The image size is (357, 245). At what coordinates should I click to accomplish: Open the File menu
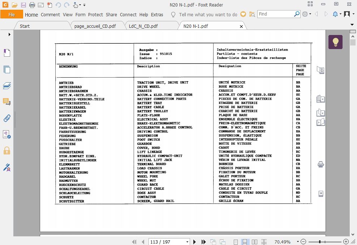(12, 14)
